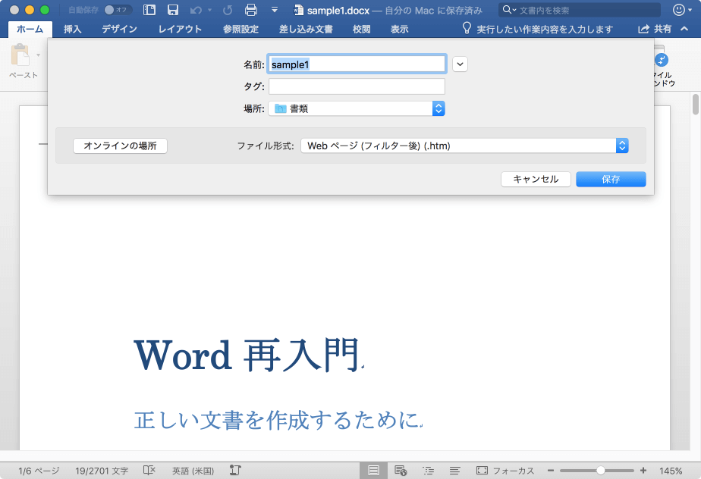Click the redo arrow icon

[228, 10]
